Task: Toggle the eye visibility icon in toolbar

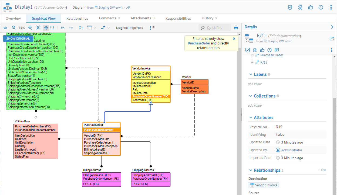Action: pos(5,28)
